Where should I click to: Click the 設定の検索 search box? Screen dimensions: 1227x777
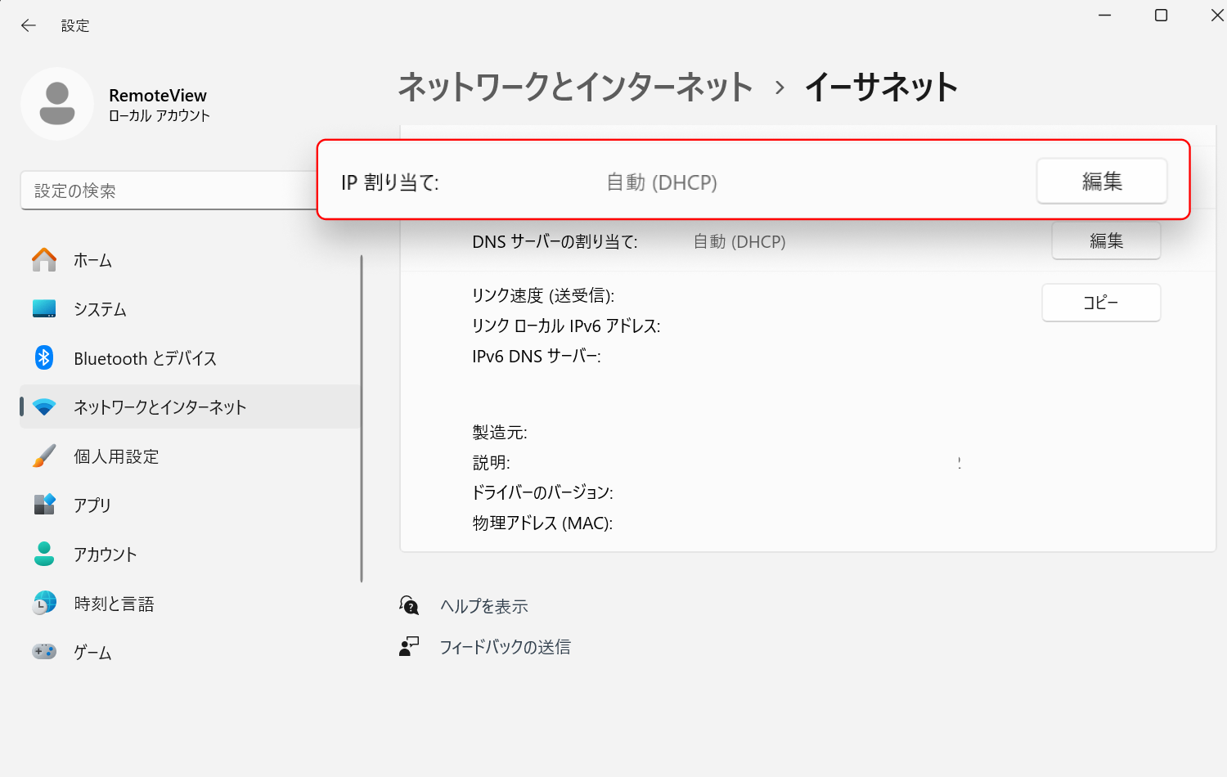point(164,190)
